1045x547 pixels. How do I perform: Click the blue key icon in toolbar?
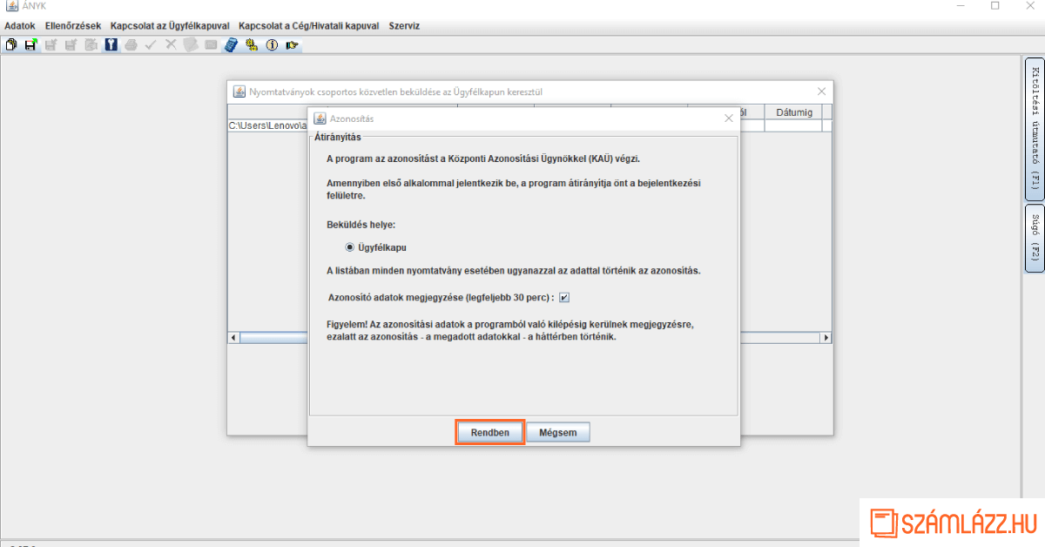pyautogui.click(x=111, y=45)
